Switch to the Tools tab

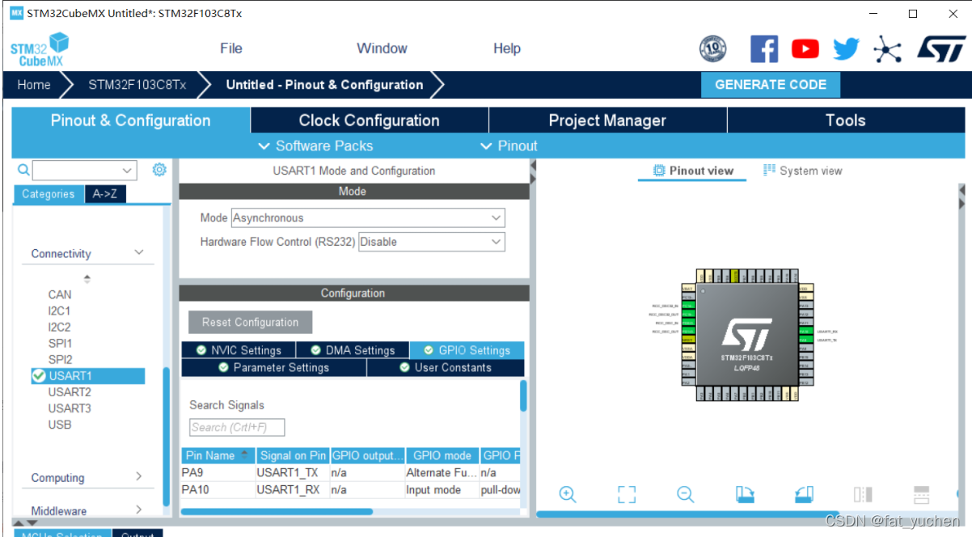coord(846,121)
